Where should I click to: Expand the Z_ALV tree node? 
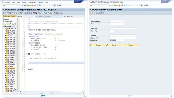(6, 36)
